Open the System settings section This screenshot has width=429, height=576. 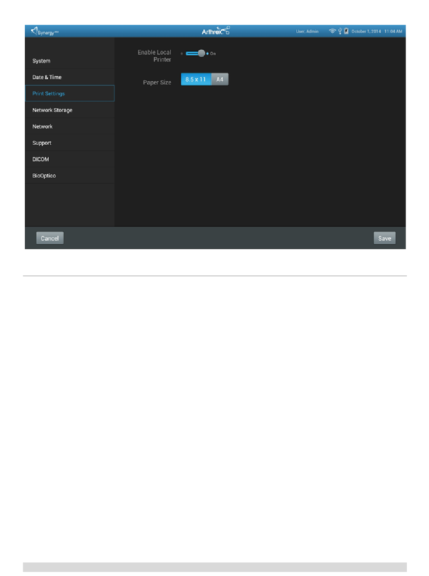70,60
